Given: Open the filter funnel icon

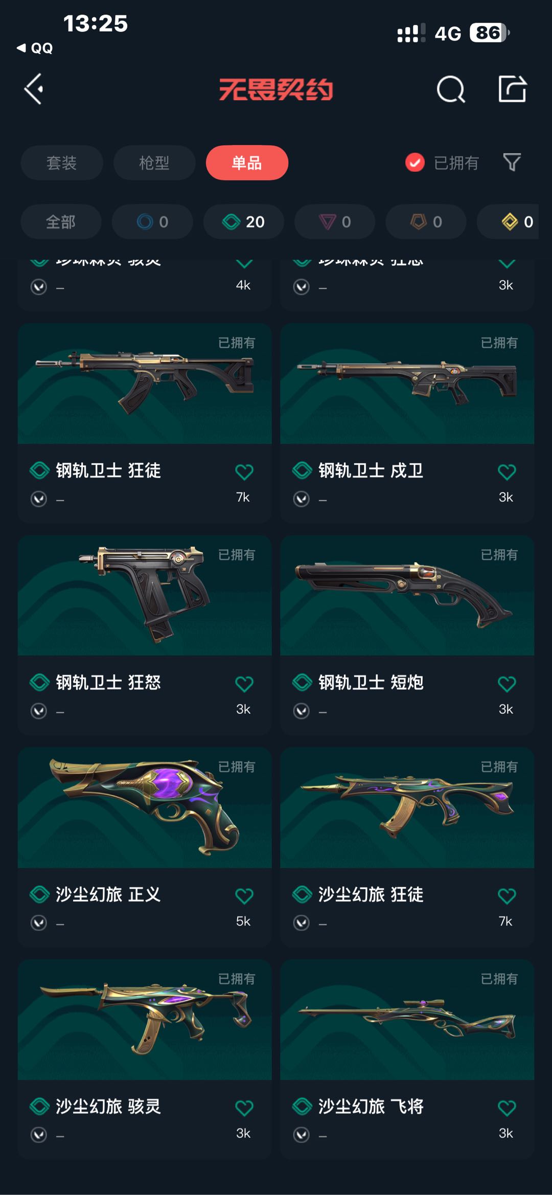Looking at the screenshot, I should 512,163.
